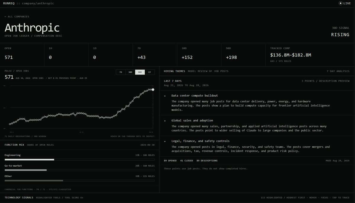Click the LAST 7 DAYS heading
This screenshot has width=355, height=203.
click(173, 81)
